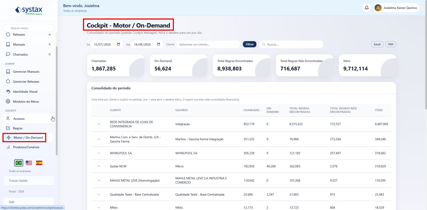This screenshot has height=210, width=427.
Task: Click the Chamadas summary card
Action: coord(115,65)
